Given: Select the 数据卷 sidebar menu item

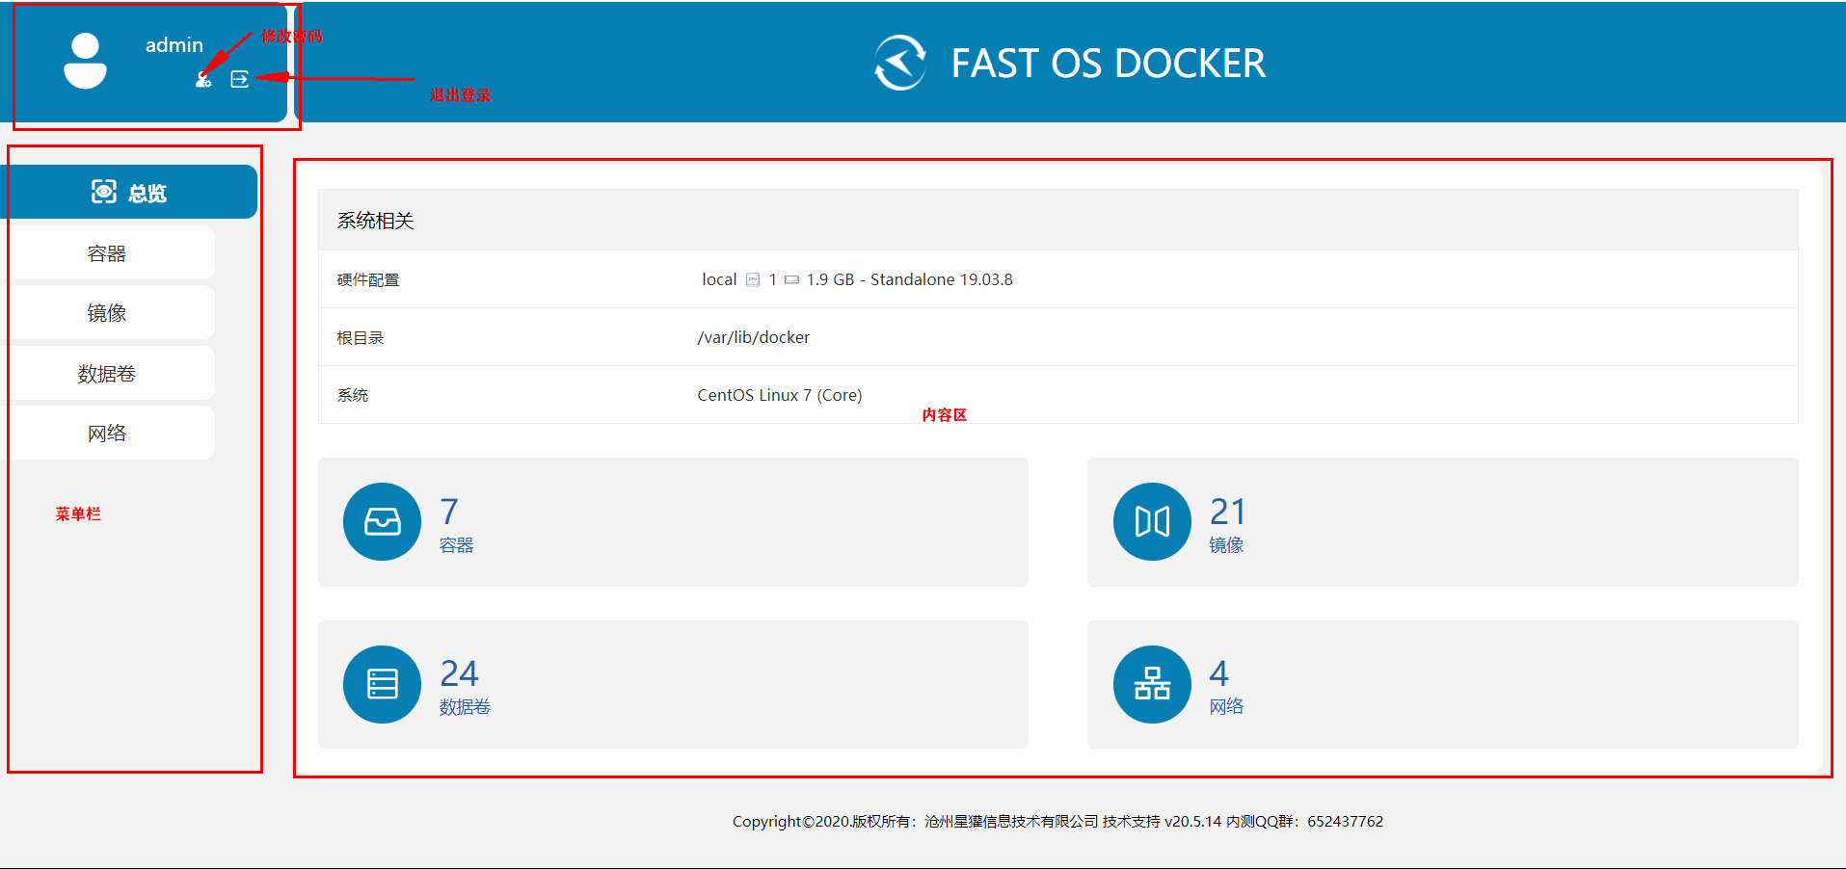Looking at the screenshot, I should point(107,374).
